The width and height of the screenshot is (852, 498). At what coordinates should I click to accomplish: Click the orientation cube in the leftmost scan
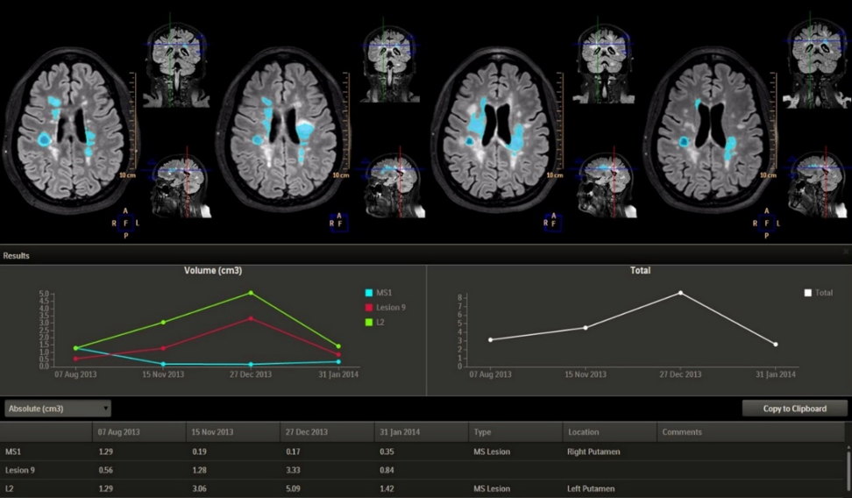(125, 223)
